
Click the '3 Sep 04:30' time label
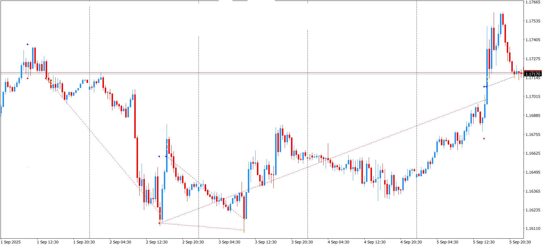point(229,242)
